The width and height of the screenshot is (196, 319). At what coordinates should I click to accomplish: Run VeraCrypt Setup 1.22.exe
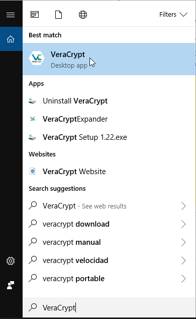pyautogui.click(x=109, y=137)
